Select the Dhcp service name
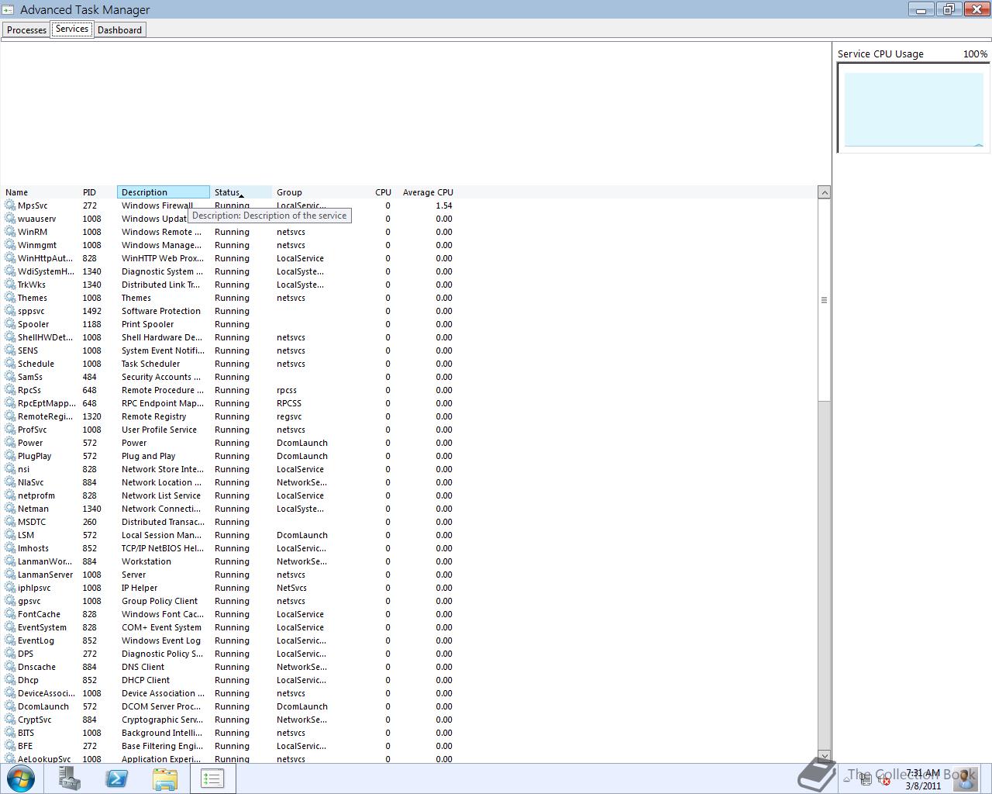The width and height of the screenshot is (992, 794). pyautogui.click(x=28, y=680)
